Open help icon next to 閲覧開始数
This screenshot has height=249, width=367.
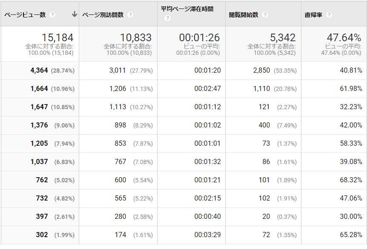(265, 15)
